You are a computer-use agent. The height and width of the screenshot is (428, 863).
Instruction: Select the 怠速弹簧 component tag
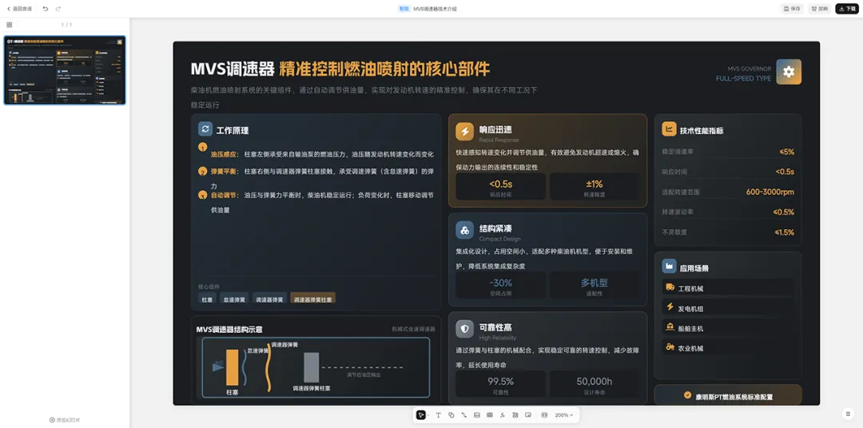point(234,299)
